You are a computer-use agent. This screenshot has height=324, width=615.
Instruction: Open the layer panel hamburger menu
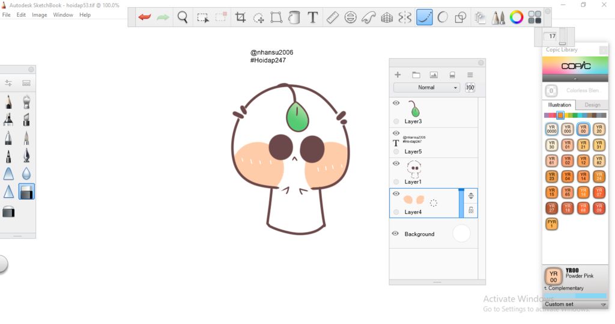(470, 75)
